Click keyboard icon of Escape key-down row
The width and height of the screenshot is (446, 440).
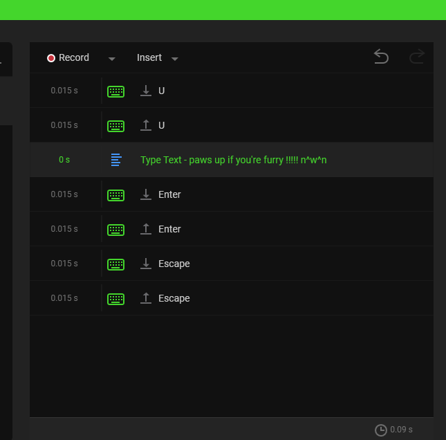pos(115,264)
